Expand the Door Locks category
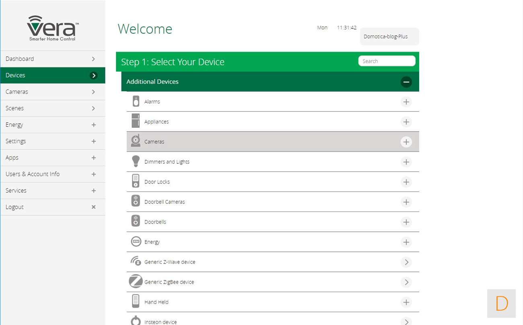This screenshot has width=523, height=325. pos(406,182)
